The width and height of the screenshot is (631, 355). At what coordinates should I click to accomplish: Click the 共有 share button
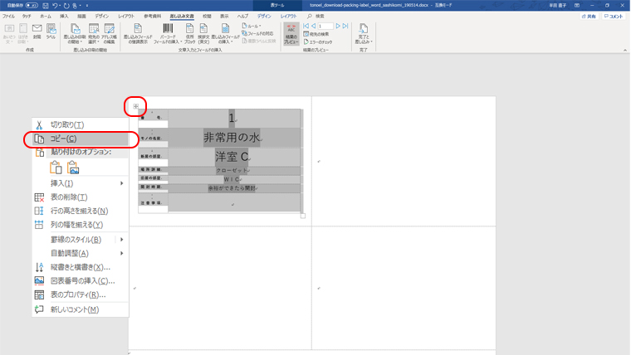[589, 16]
